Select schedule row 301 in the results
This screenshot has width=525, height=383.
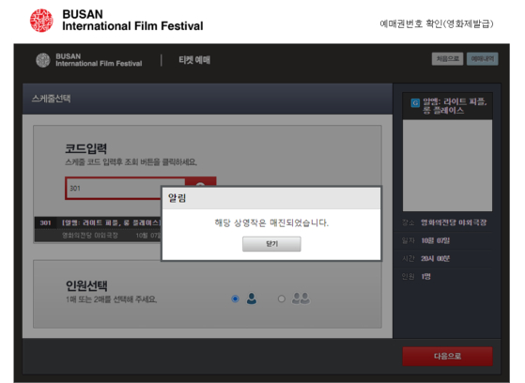[x=98, y=229]
